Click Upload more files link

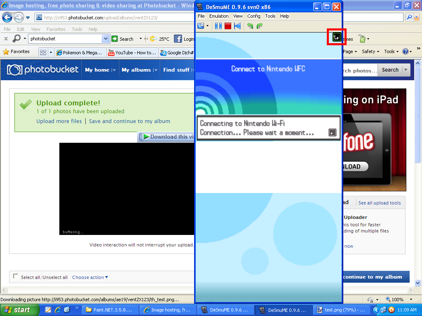coord(59,121)
